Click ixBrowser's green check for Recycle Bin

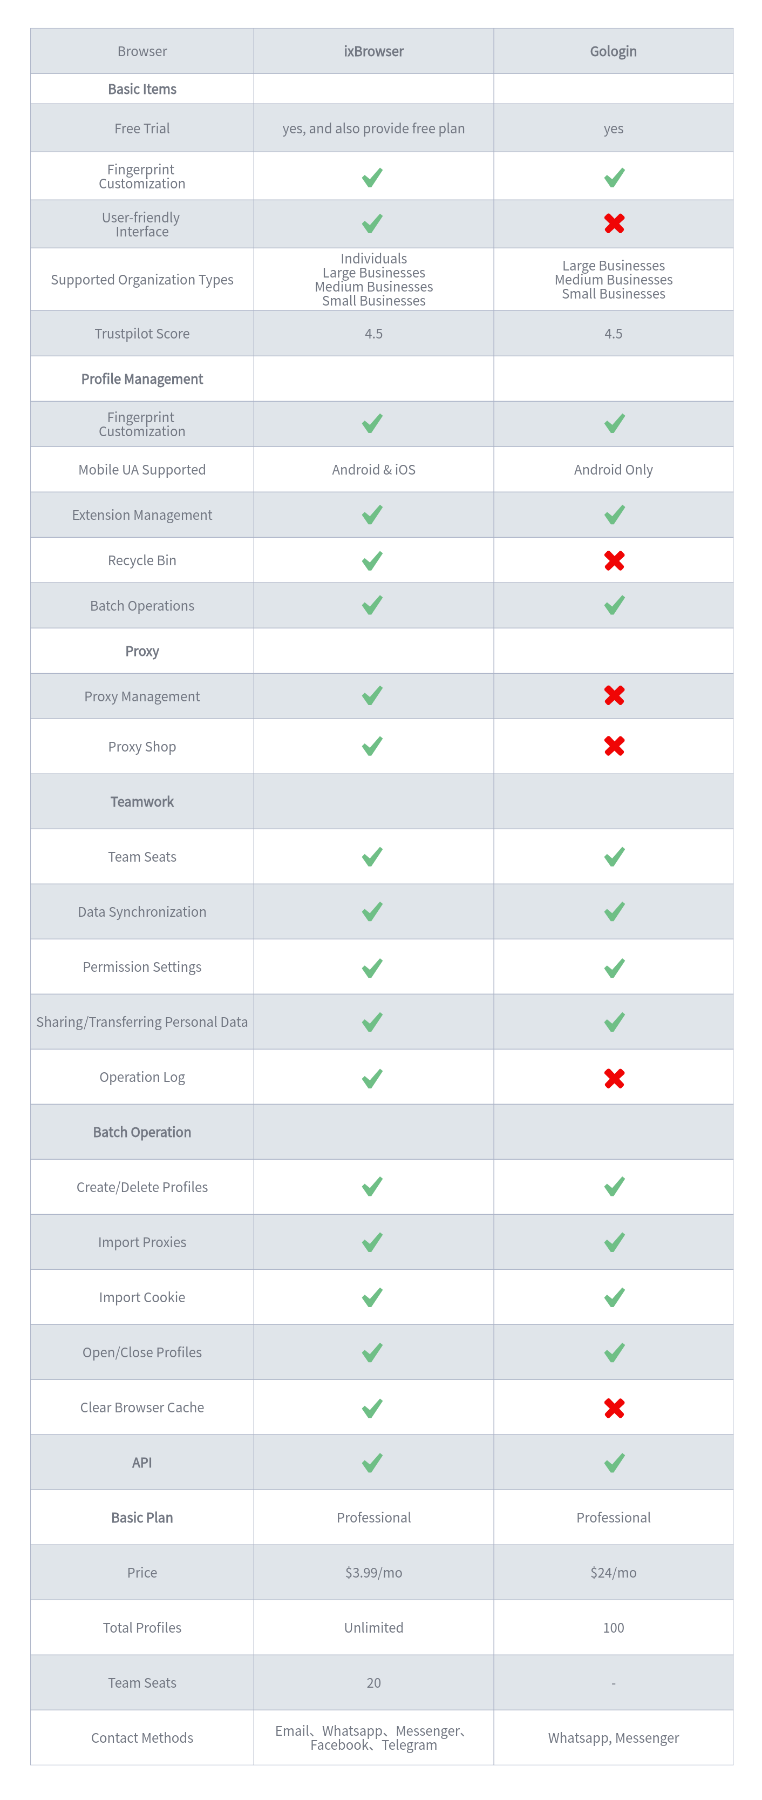click(x=372, y=560)
